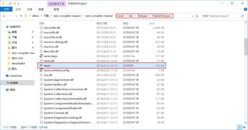
Task: Click Allen in the address path
Action: click(35, 16)
